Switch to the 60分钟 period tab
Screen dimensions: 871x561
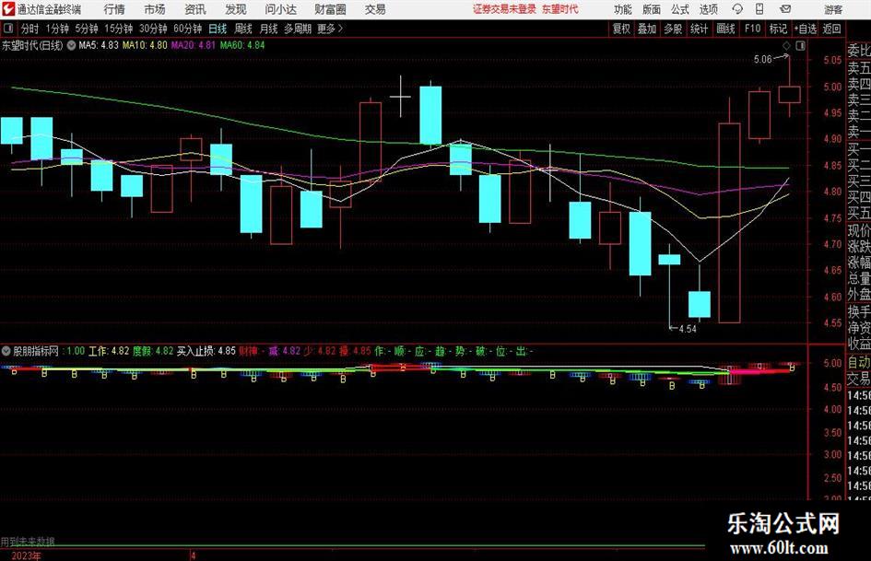click(x=188, y=29)
